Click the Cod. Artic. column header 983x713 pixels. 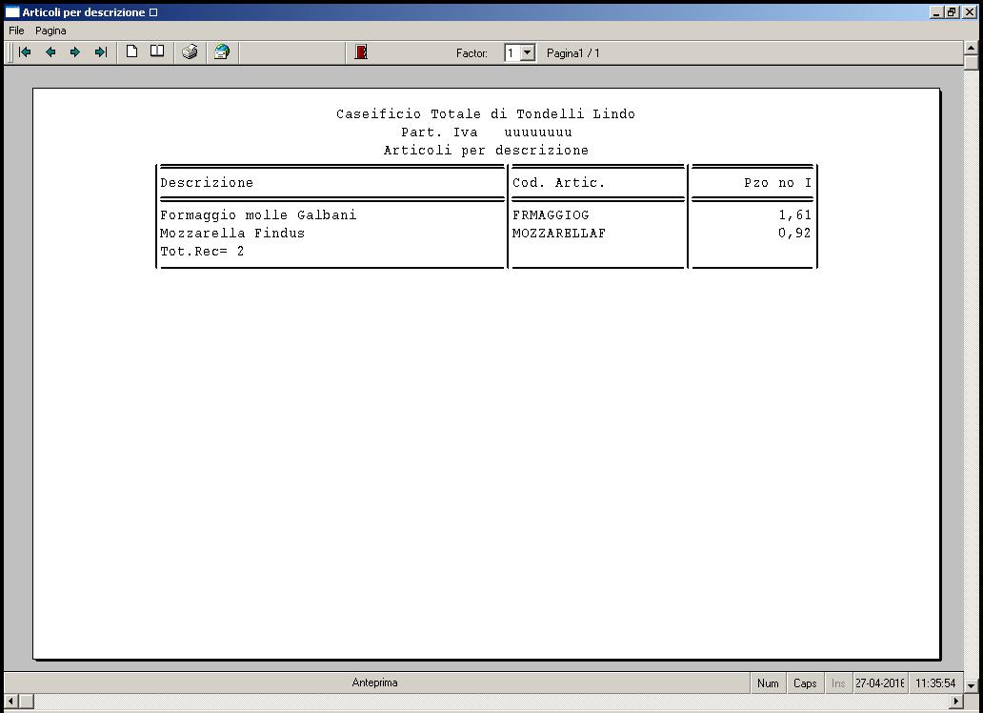558,183
